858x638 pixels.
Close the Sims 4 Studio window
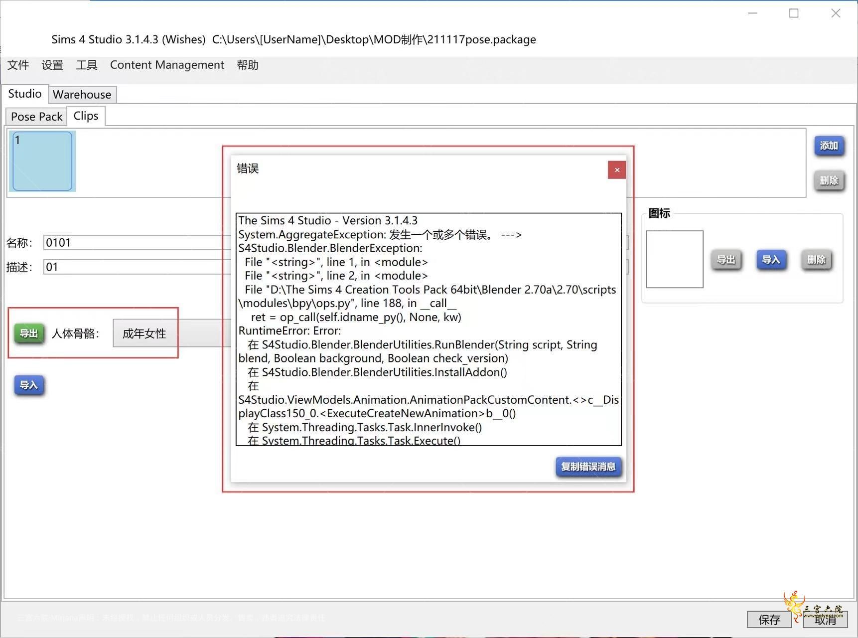(x=836, y=13)
